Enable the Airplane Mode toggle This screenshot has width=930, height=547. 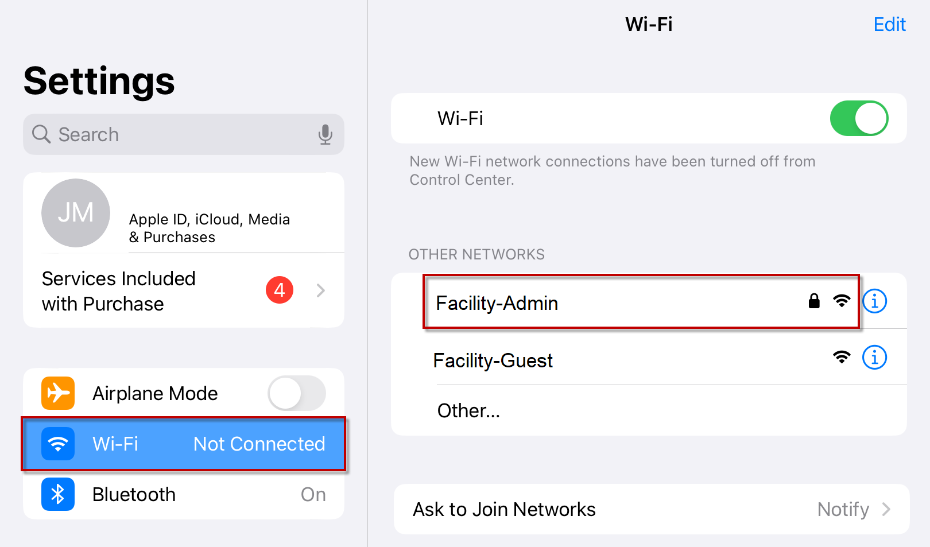297,393
